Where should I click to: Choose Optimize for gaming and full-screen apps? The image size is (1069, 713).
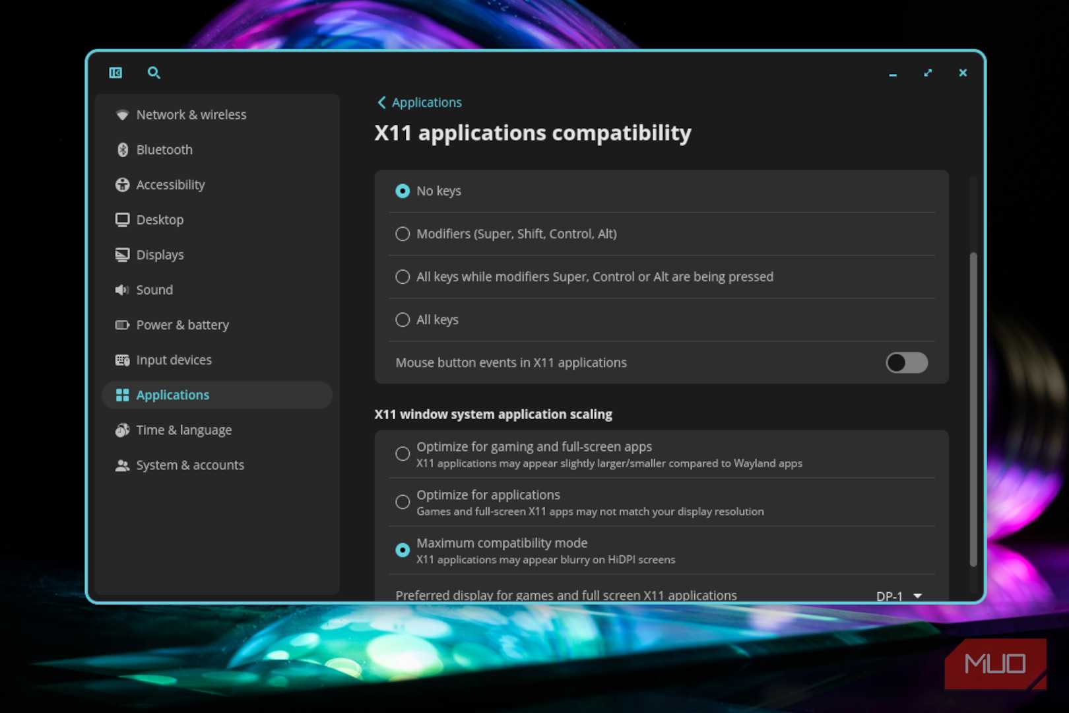403,454
